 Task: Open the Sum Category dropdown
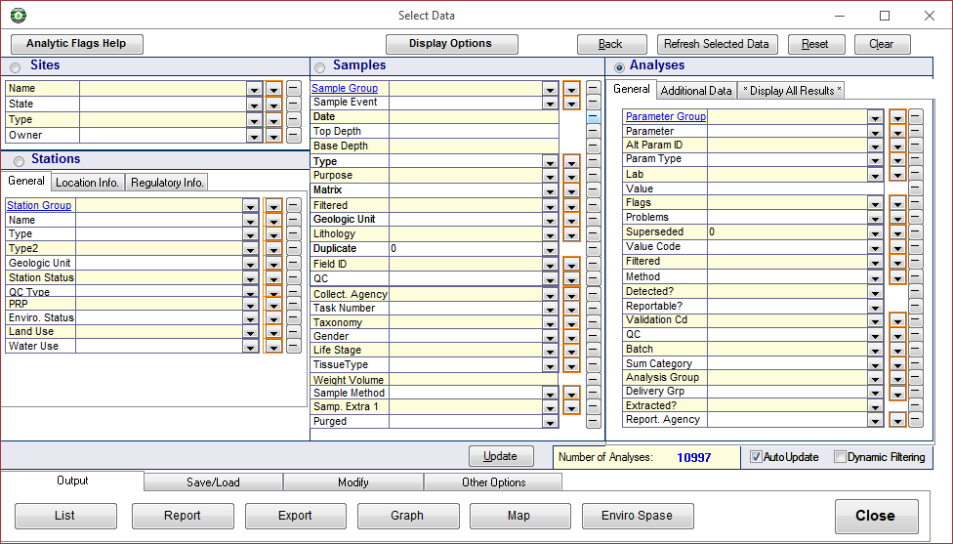875,364
